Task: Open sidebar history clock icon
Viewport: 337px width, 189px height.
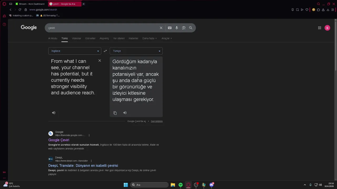Action: click(x=4, y=24)
